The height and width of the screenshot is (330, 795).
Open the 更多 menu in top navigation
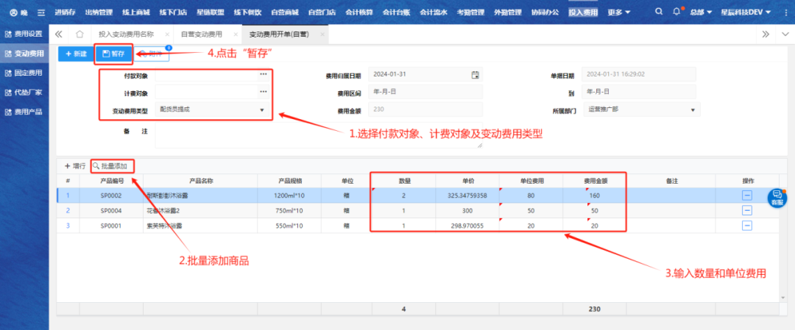point(619,12)
